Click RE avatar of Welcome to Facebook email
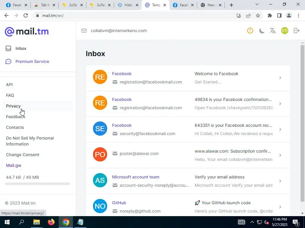 (100, 77)
